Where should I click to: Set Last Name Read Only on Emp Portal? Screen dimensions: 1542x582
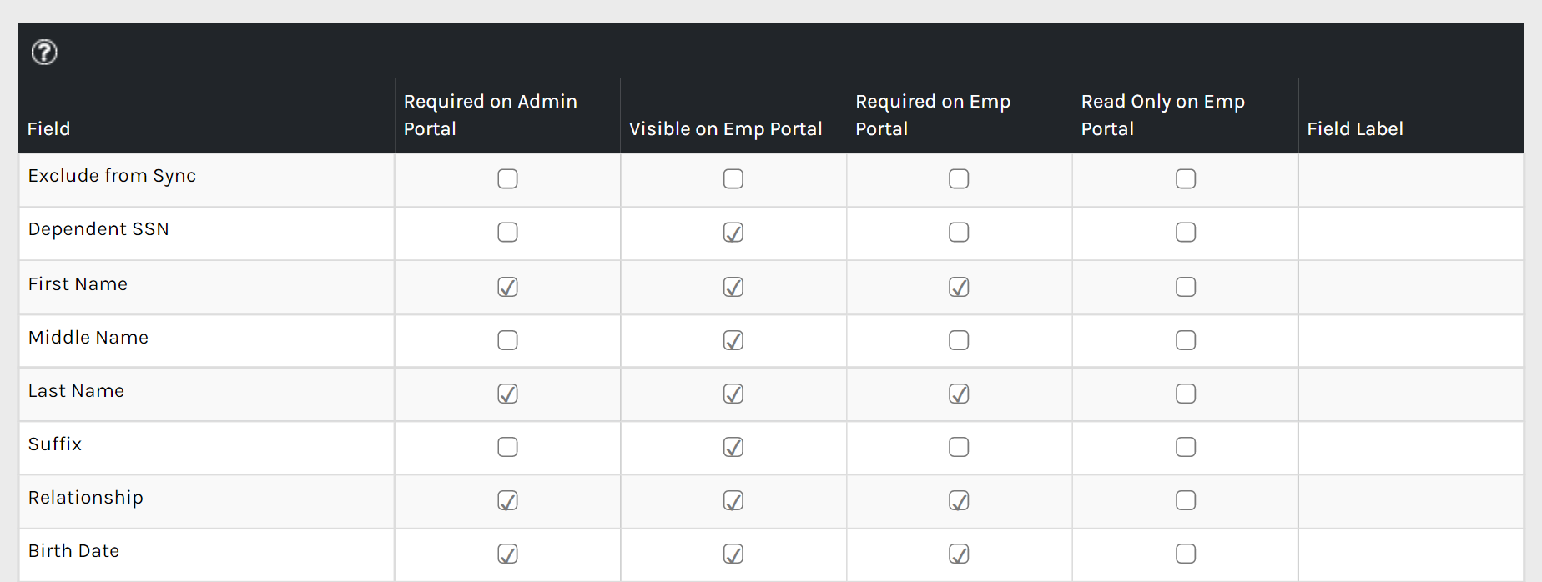click(x=1186, y=394)
